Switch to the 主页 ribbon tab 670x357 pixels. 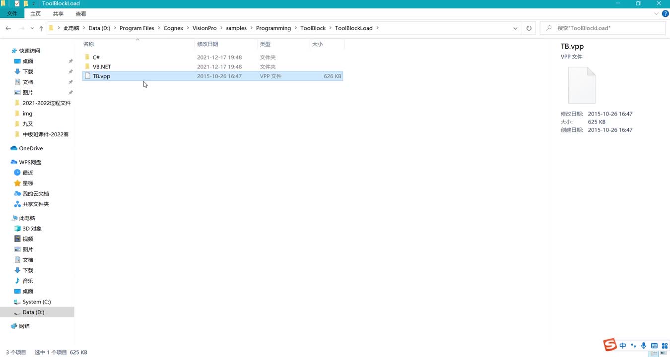pos(36,14)
